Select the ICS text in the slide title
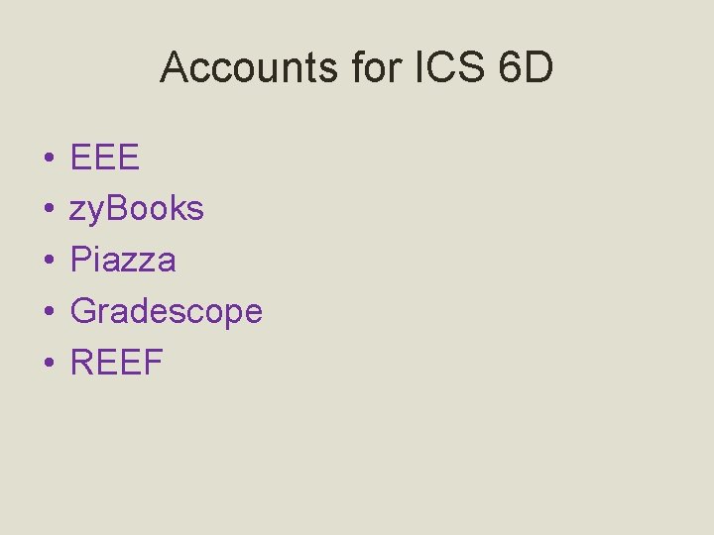 click(450, 67)
